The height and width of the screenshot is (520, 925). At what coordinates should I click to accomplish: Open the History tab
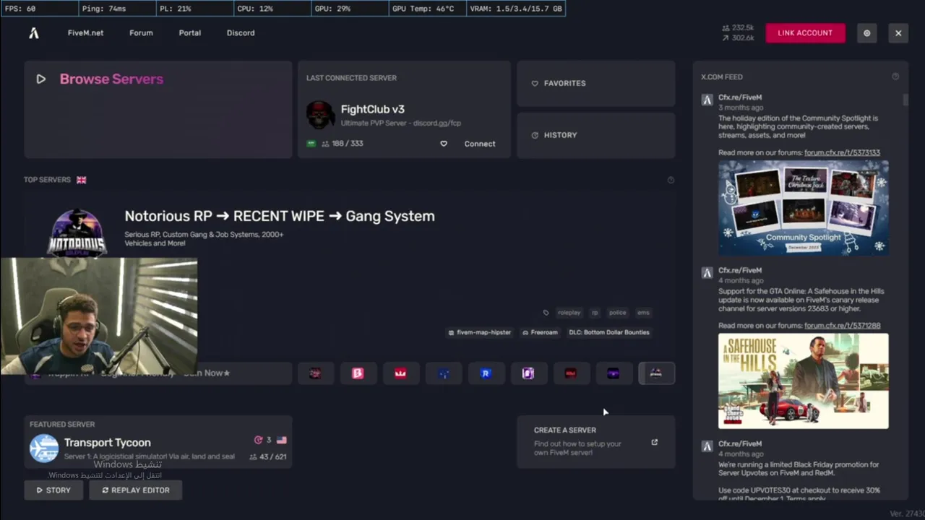[596, 135]
